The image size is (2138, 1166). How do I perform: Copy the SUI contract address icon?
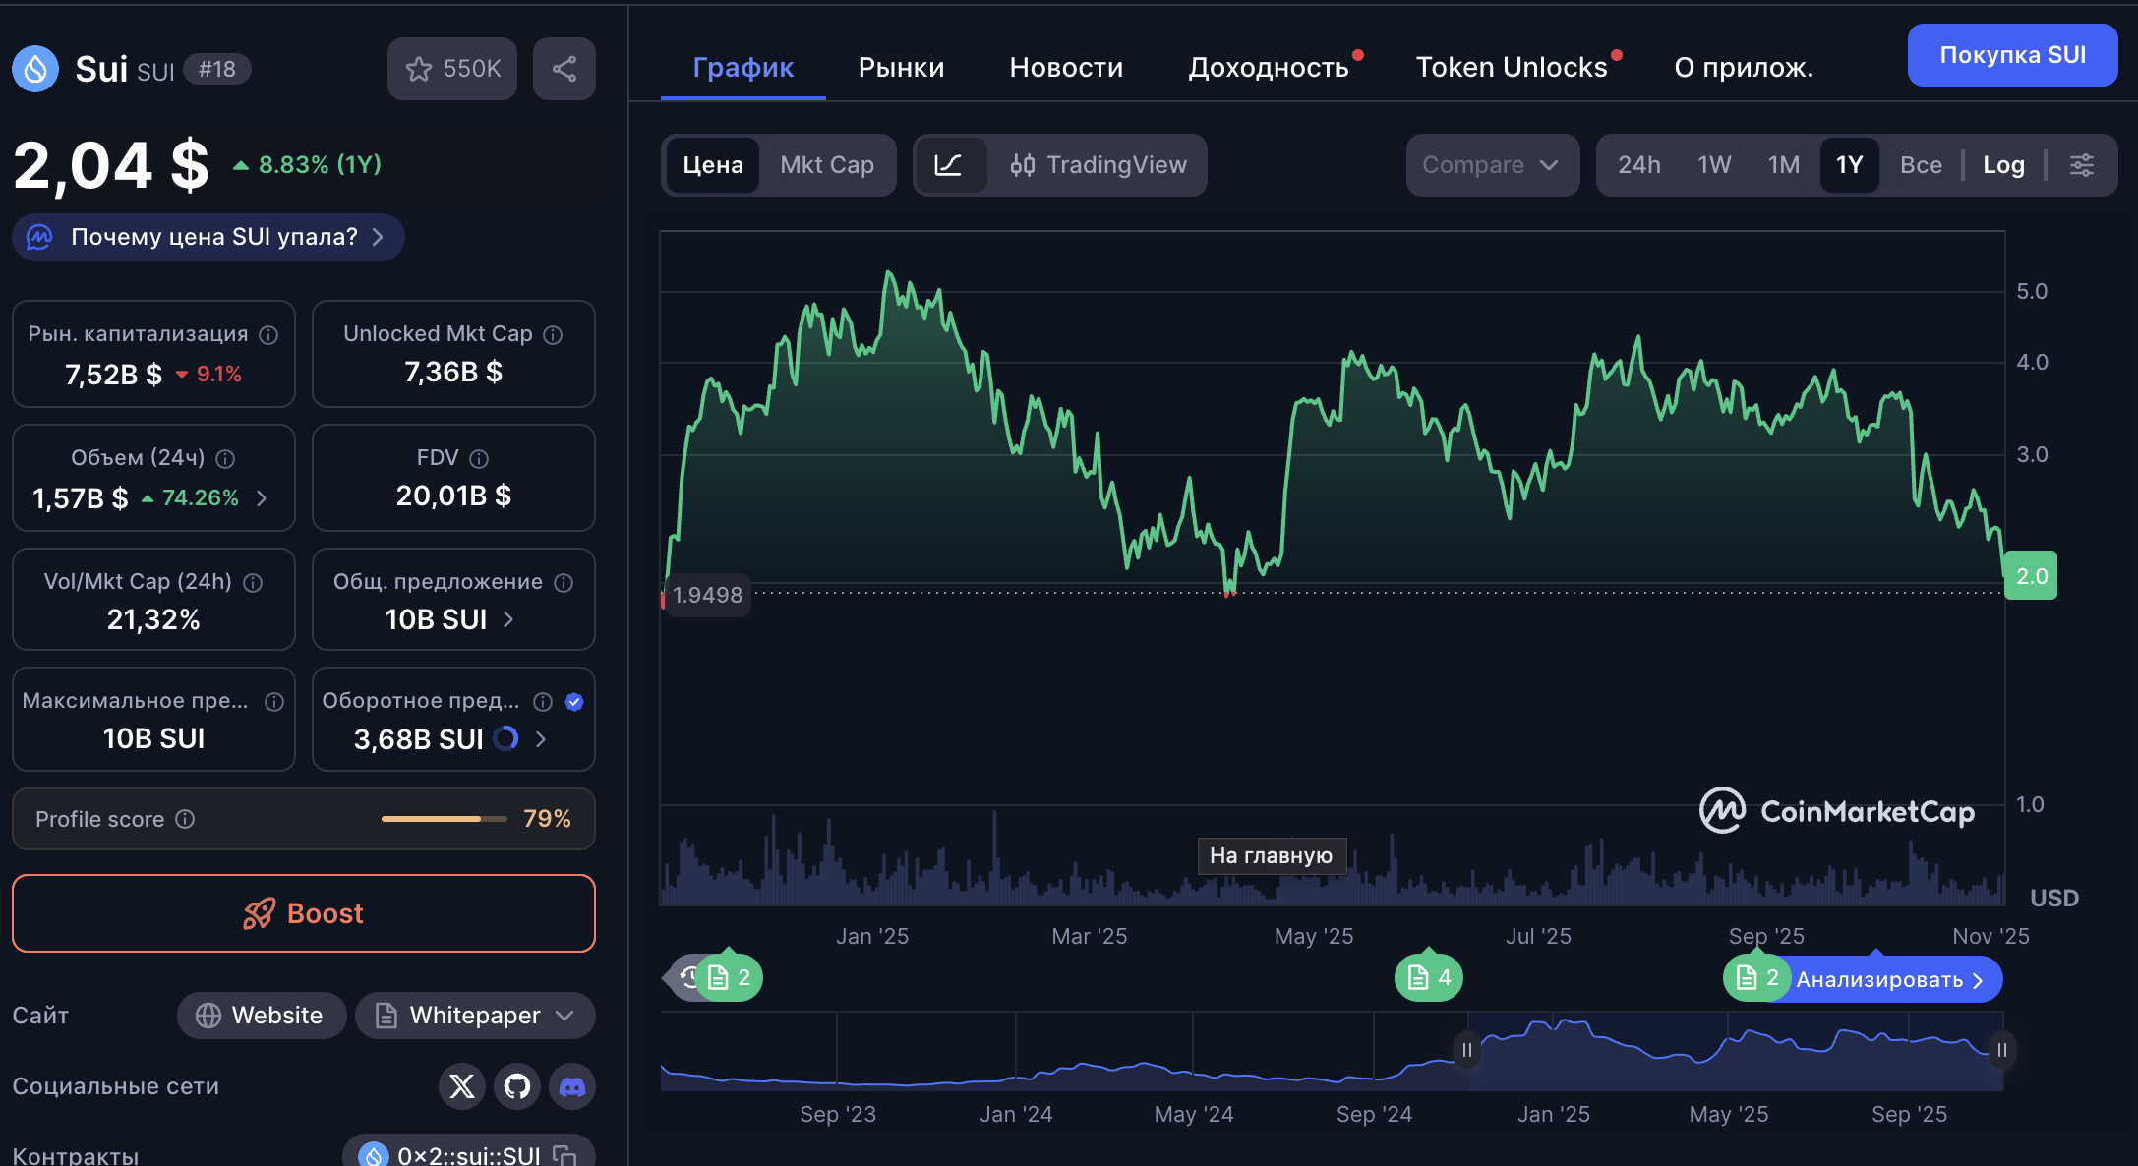(x=564, y=1155)
